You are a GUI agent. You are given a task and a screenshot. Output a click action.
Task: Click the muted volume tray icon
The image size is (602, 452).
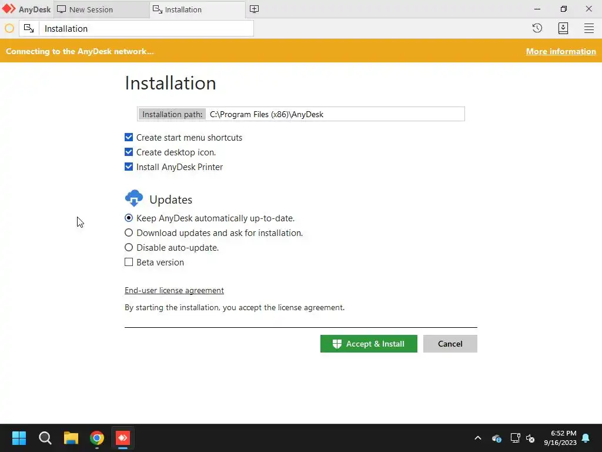[531, 438]
